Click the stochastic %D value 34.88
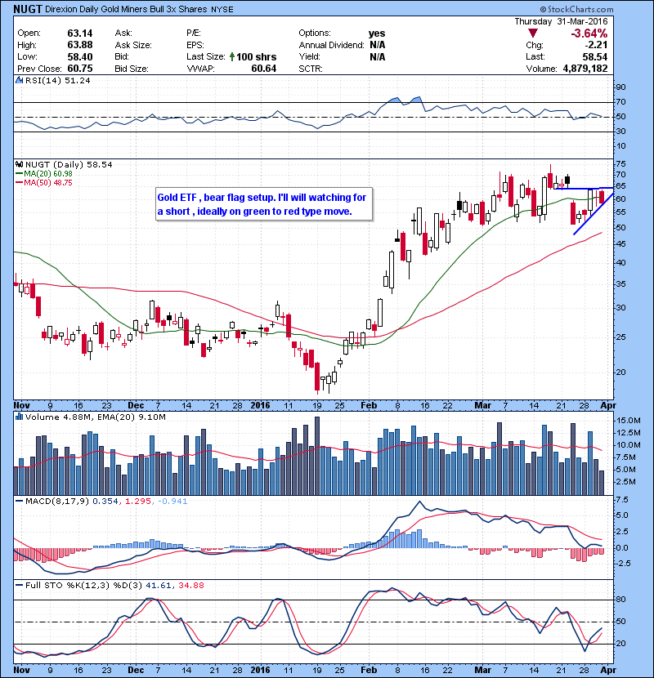654x678 pixels. point(190,585)
